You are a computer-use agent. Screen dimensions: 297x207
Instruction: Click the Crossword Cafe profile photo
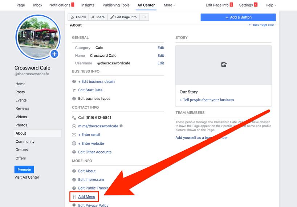[38, 37]
